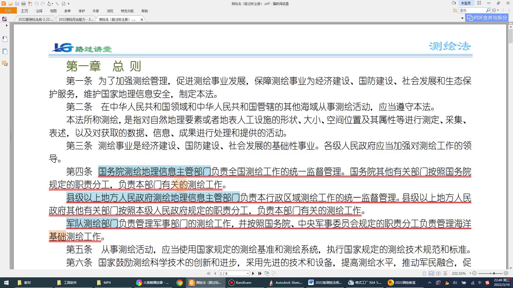Switch to the 主页 ribbon tab
This screenshot has width=513, height=288.
(25, 11)
